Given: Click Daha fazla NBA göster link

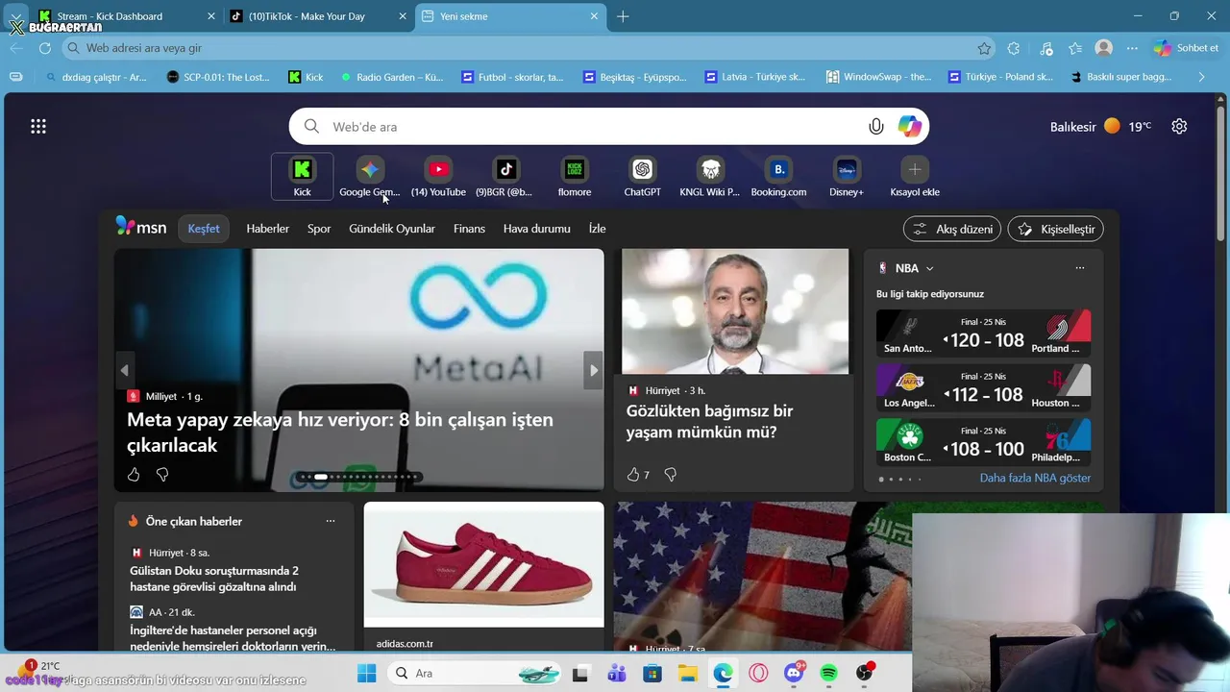Looking at the screenshot, I should pos(1035,478).
